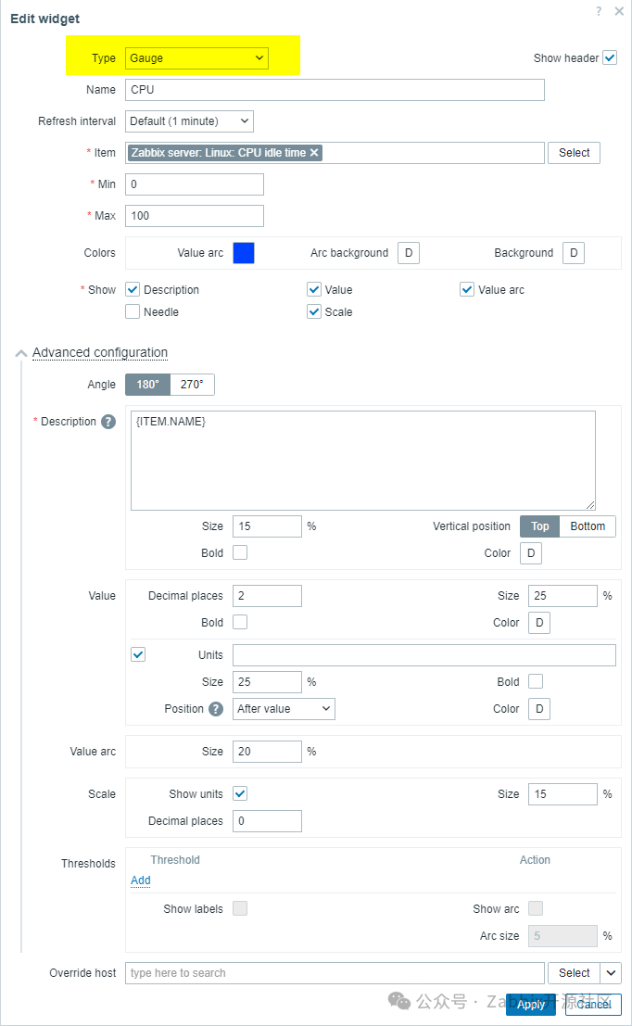Click the Units text field
632x1026 pixels.
423,655
